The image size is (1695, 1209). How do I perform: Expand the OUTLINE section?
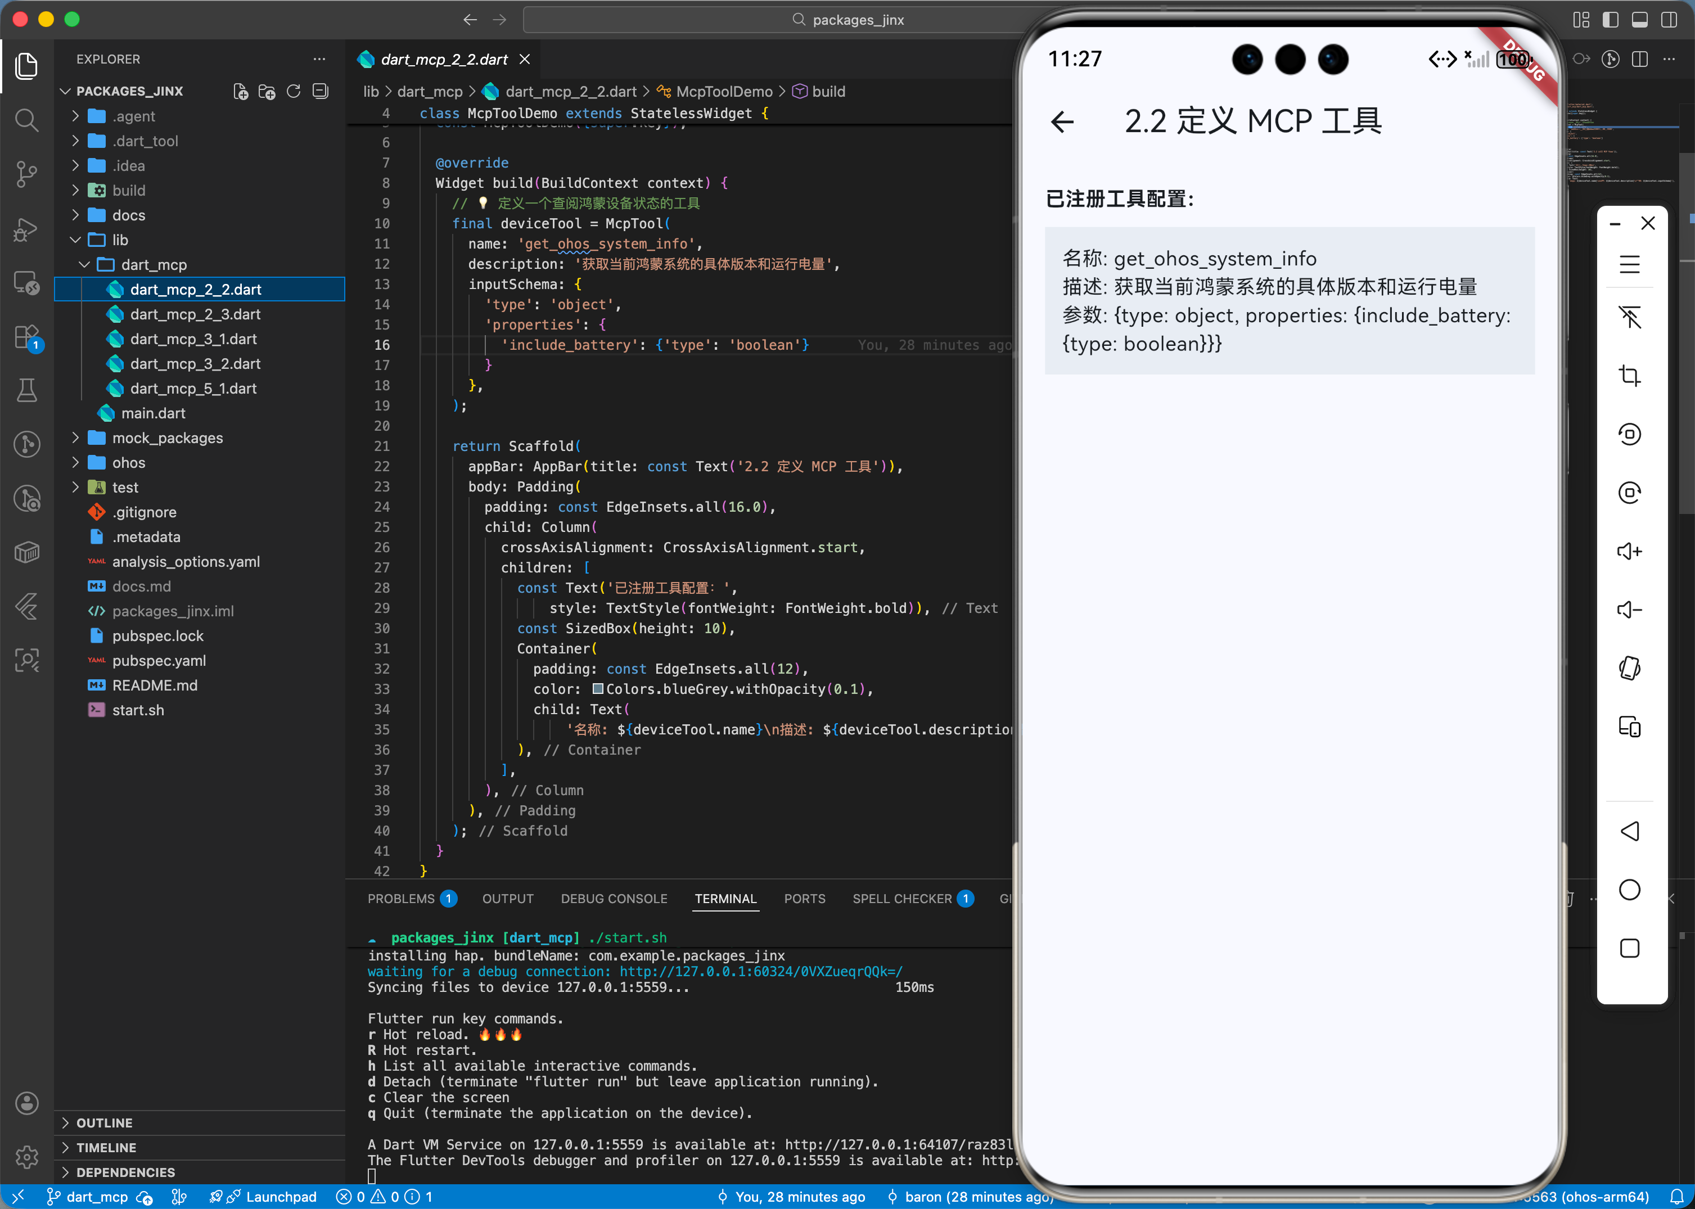click(104, 1122)
